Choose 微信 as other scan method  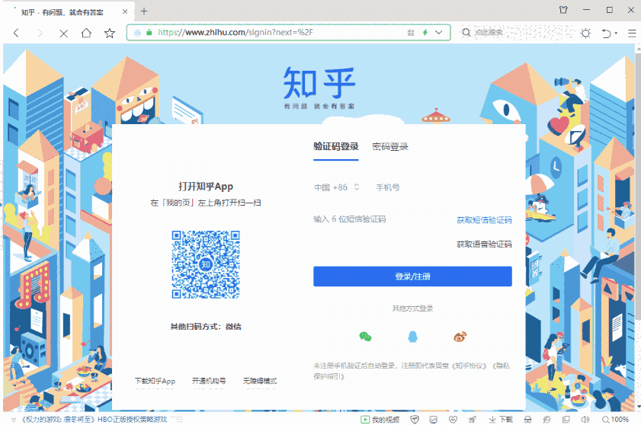[233, 327]
